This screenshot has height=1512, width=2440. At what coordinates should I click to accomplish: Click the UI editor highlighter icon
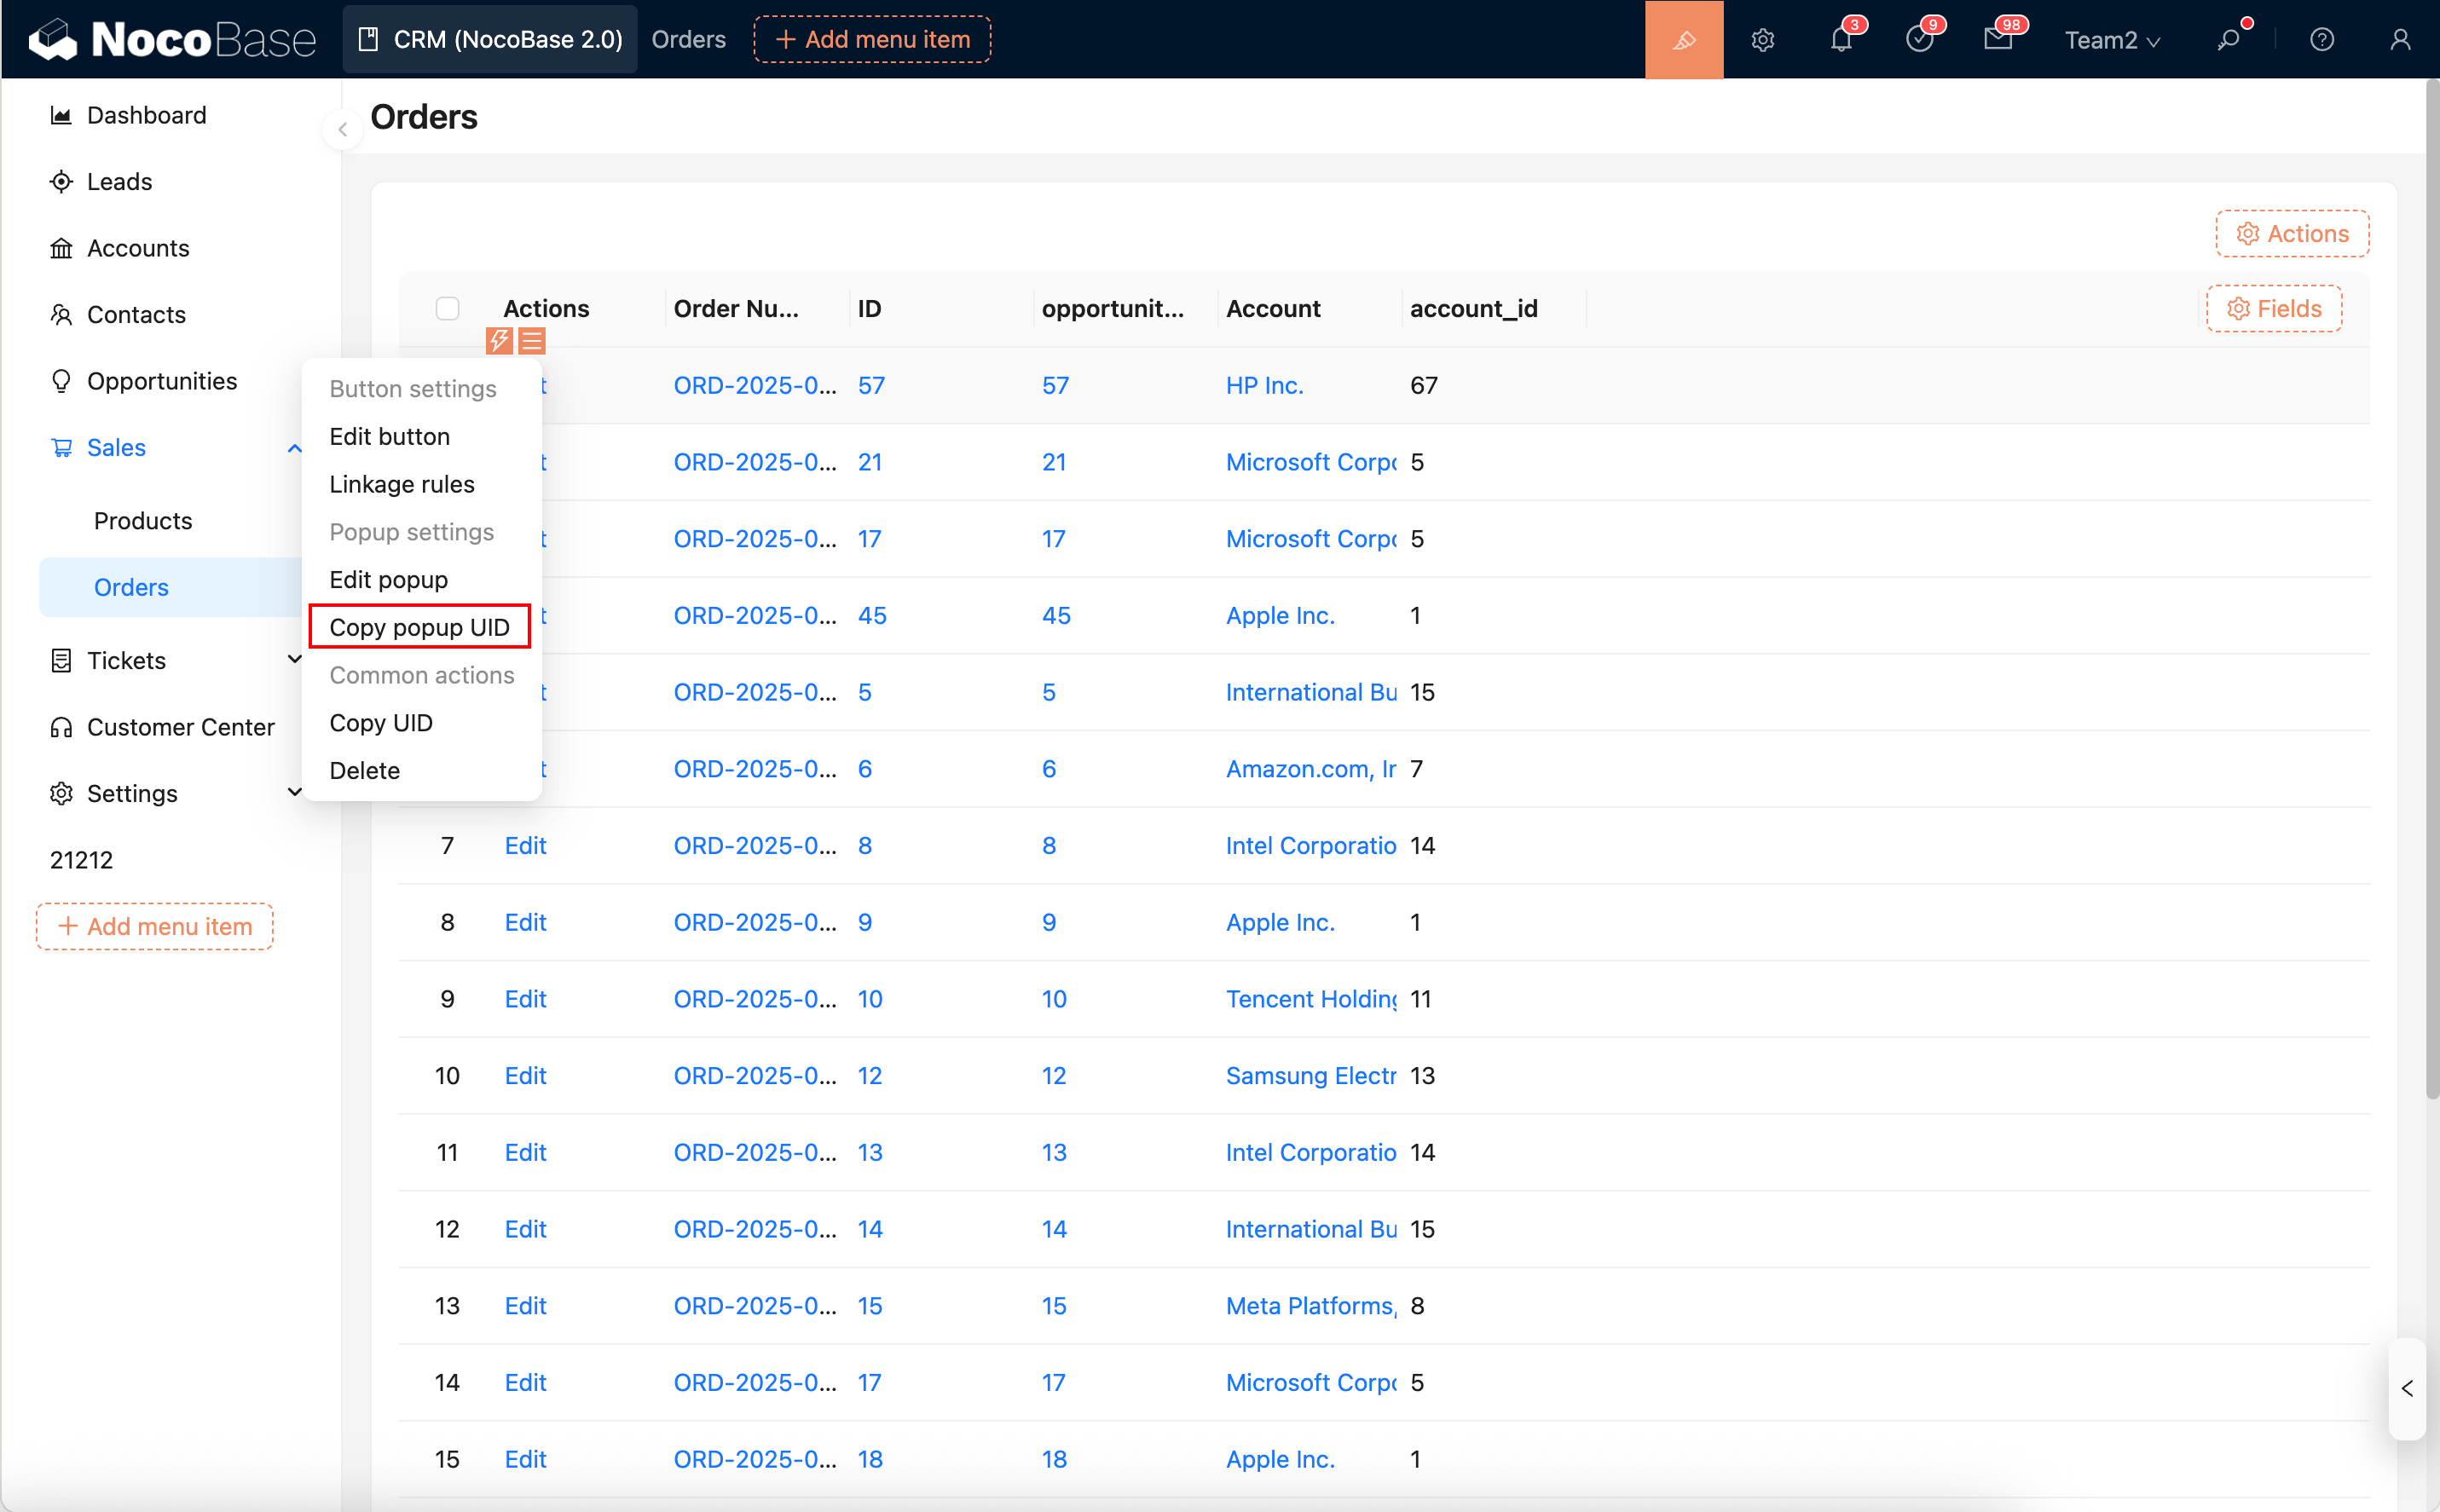point(1683,40)
